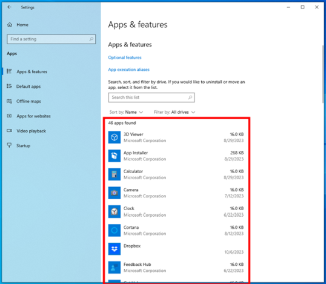Select the 3D Viewer app name

pos(133,134)
